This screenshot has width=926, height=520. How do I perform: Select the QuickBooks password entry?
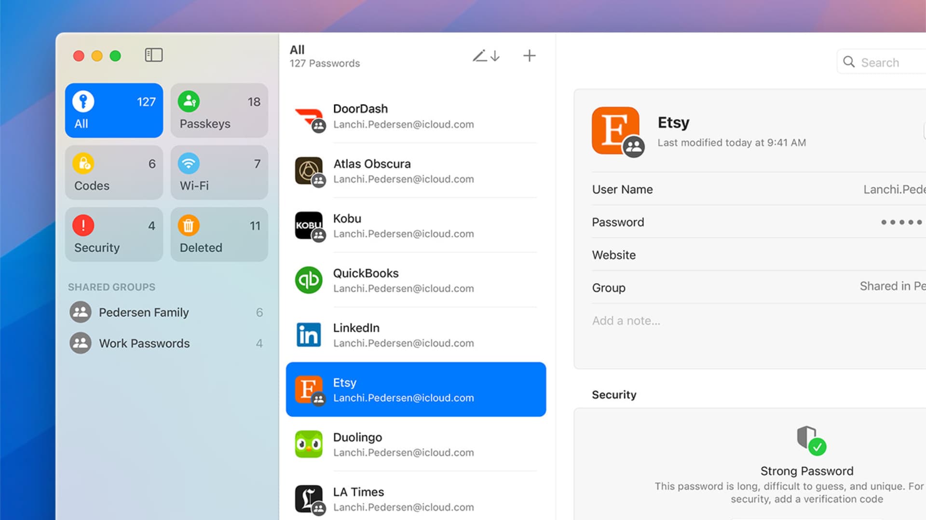416,281
